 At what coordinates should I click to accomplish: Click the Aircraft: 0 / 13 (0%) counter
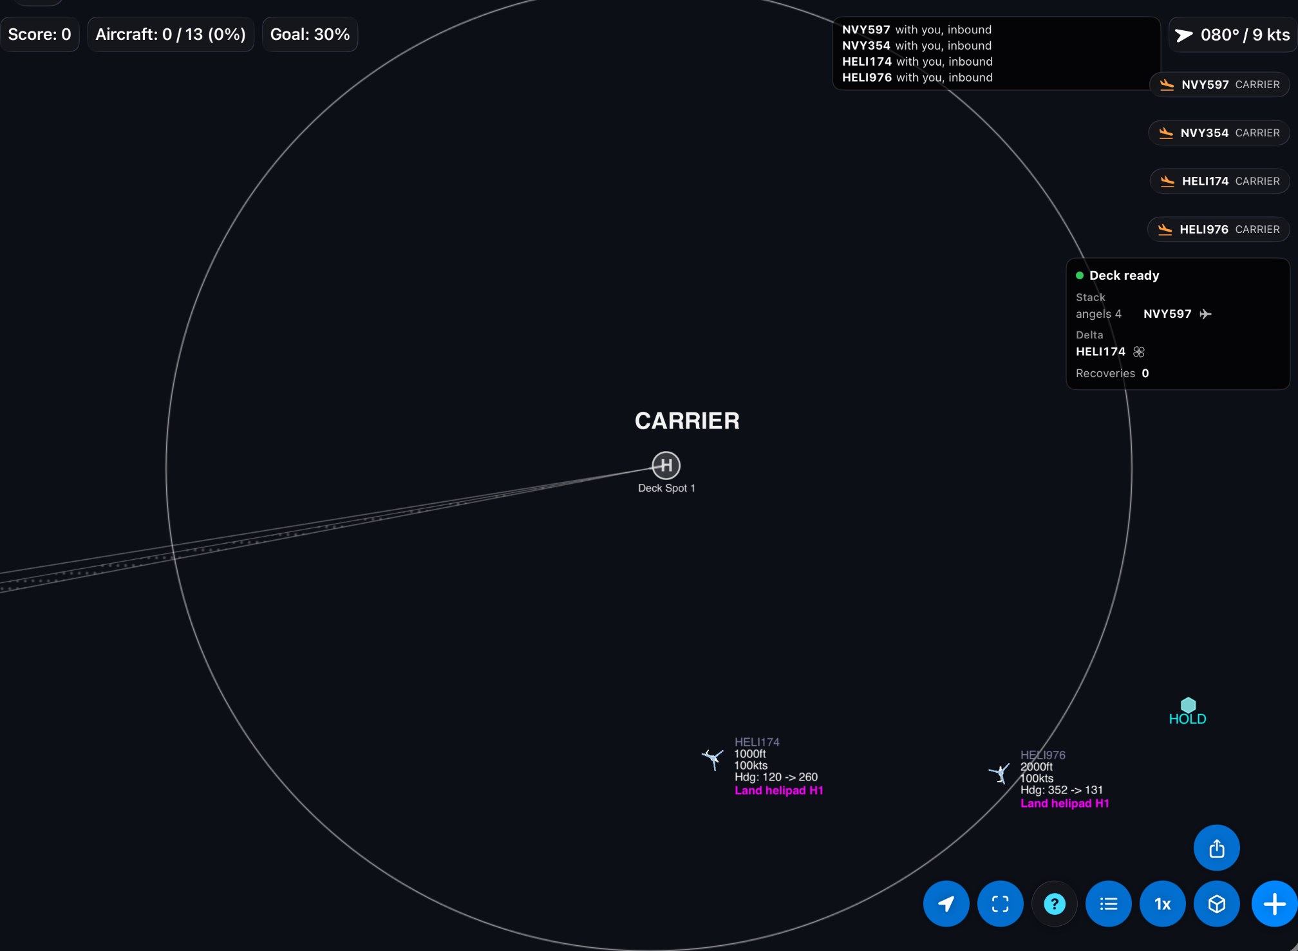(171, 34)
